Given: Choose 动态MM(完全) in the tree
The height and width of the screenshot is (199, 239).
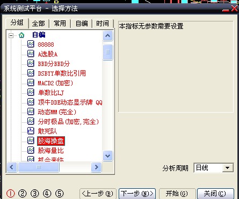Looking at the screenshot, I should tap(57, 112).
